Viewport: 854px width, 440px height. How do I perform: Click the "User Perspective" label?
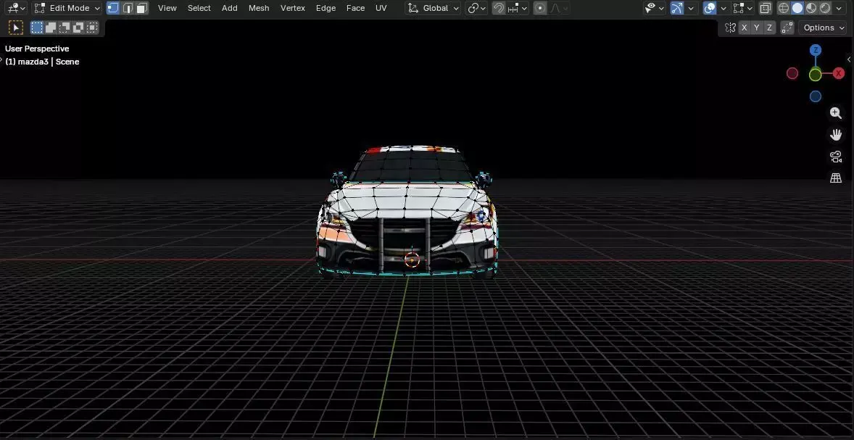37,49
